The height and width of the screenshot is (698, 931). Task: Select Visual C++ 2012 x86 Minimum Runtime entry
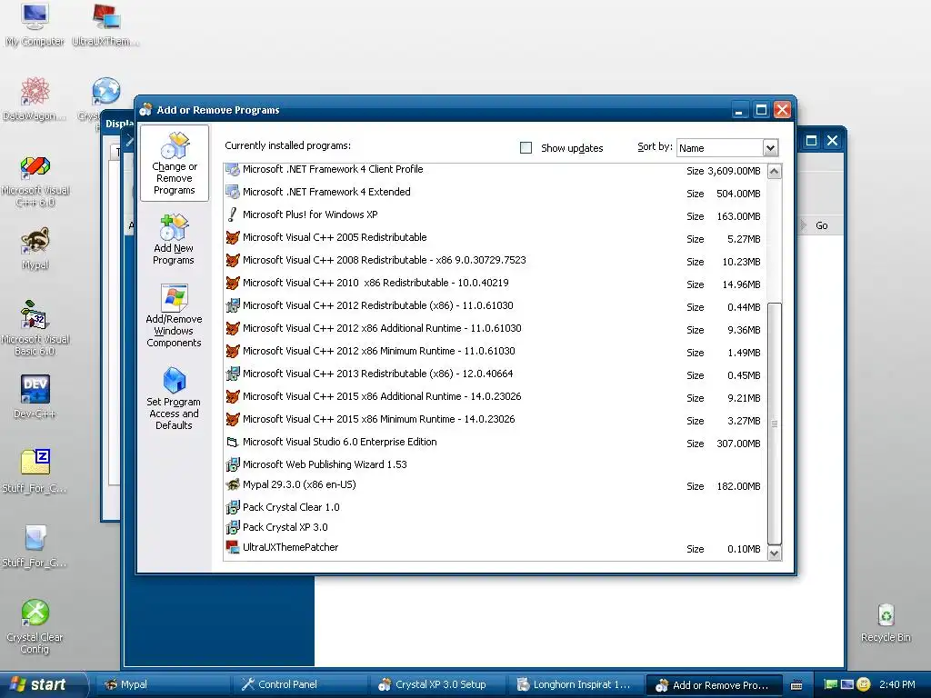(495, 352)
